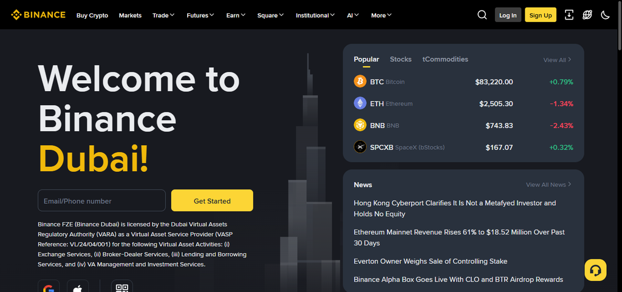Switch to the tCommodities tab

point(445,59)
